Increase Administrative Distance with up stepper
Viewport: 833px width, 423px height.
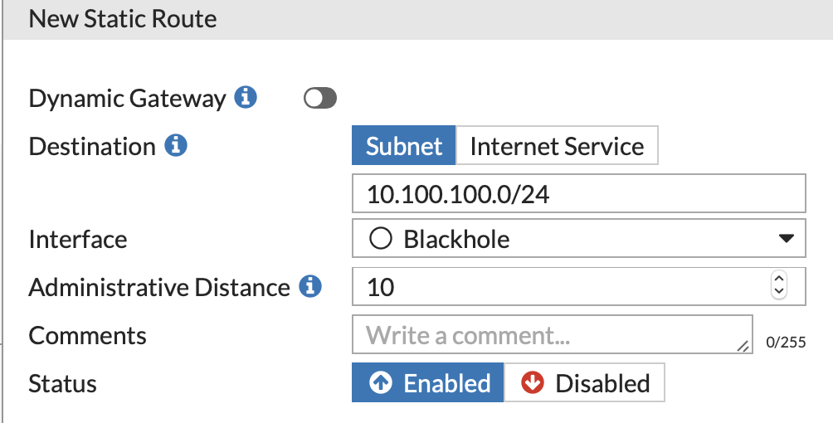pos(778,280)
